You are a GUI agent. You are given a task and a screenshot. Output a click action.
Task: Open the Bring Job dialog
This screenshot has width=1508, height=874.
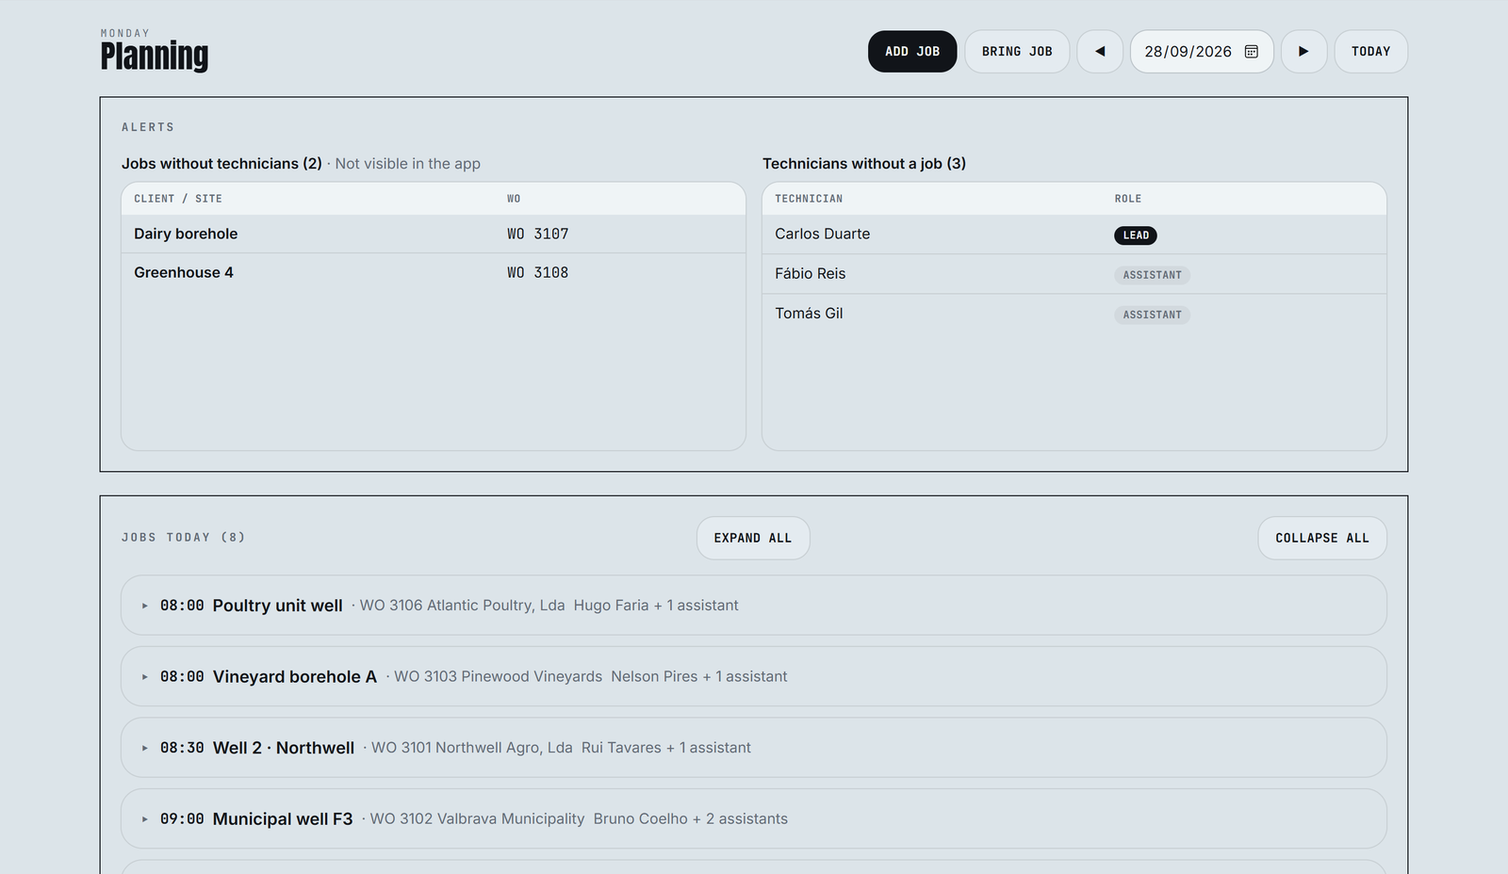(1017, 52)
